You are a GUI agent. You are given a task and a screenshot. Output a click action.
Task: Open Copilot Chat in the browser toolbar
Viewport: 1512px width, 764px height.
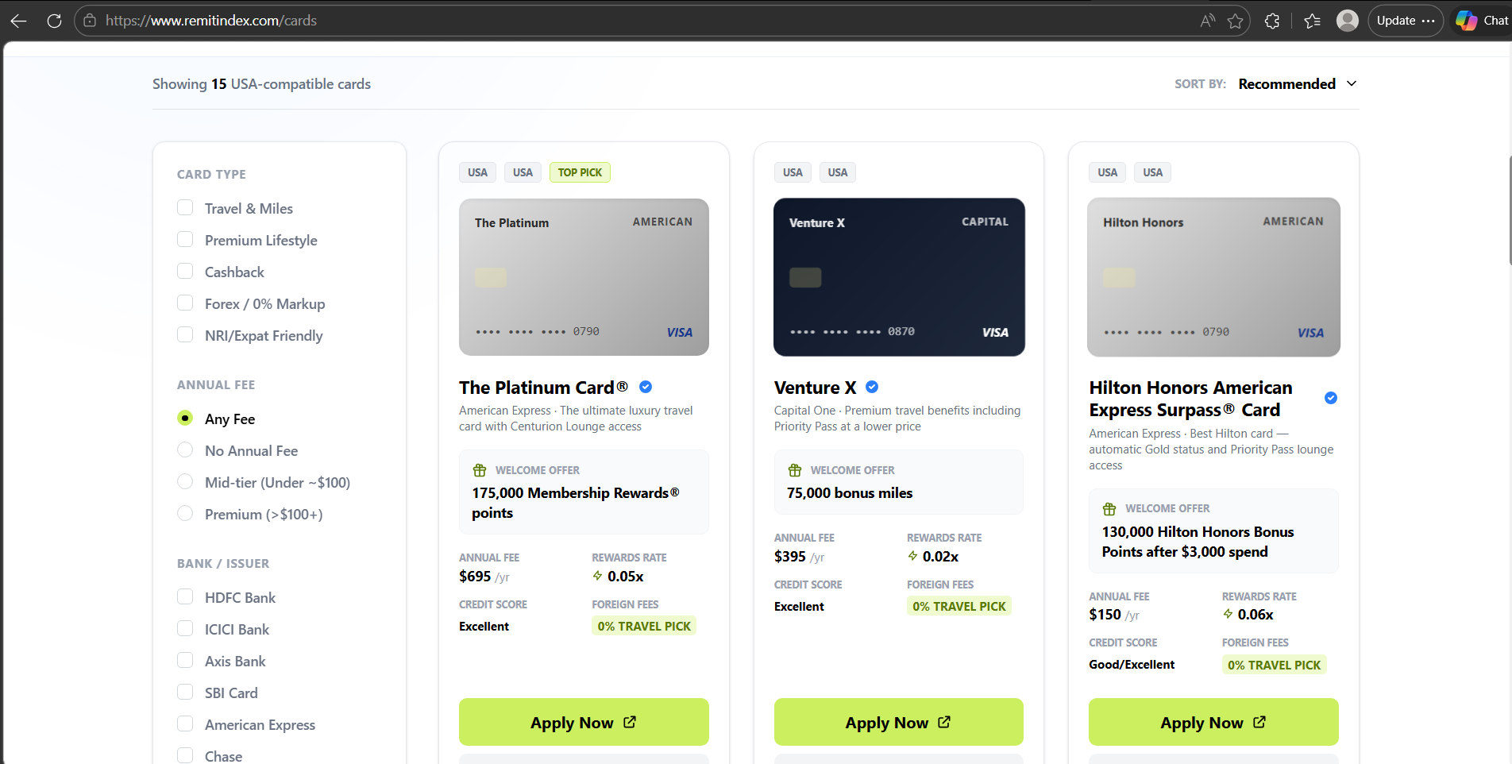click(x=1482, y=21)
